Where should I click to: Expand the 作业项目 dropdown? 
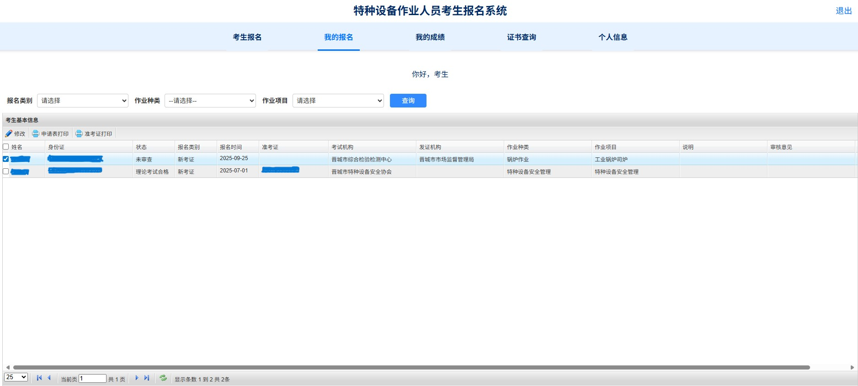[x=338, y=101]
